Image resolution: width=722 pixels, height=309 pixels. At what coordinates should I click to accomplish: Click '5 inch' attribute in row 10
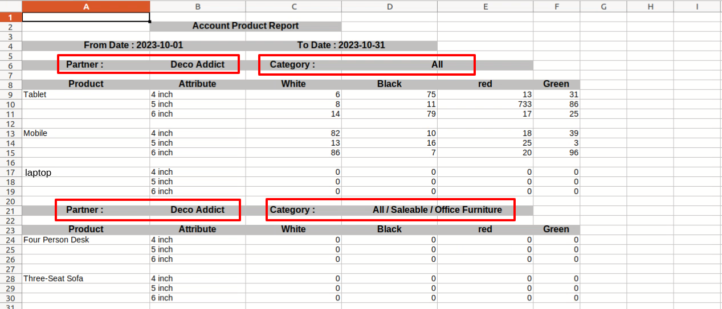[x=198, y=104]
